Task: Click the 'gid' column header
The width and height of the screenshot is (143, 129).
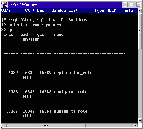Action: pyautogui.click(x=41, y=34)
